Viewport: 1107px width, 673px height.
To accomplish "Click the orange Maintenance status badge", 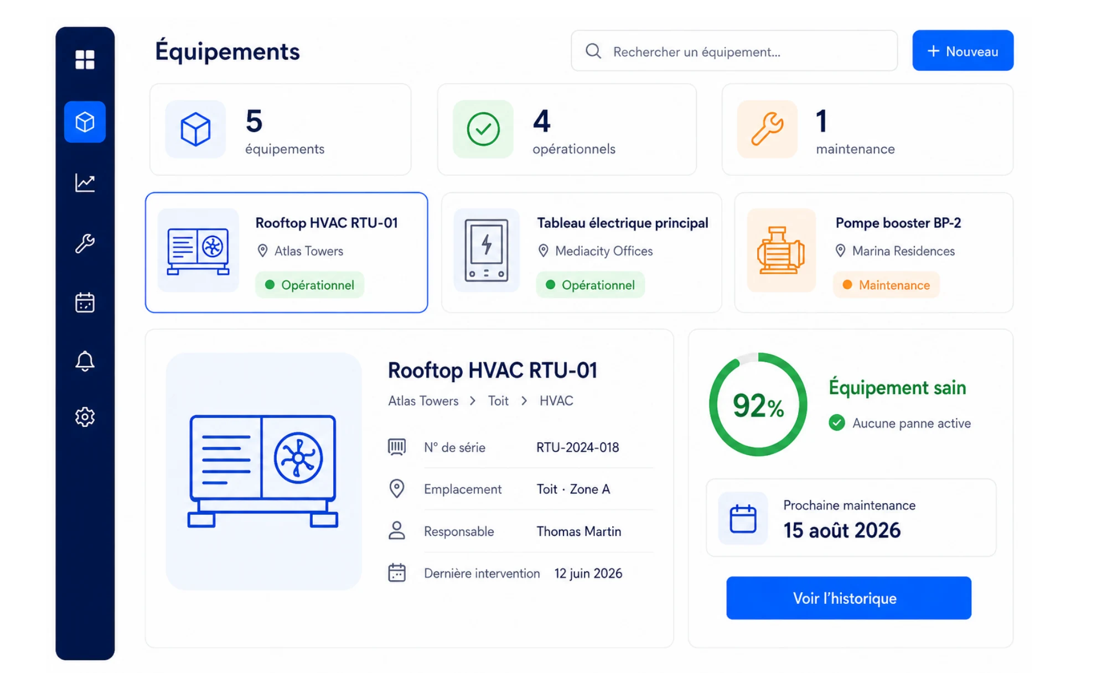I will point(887,285).
